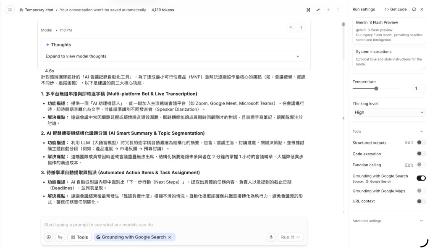Viewport: 430px width, 249px height.
Task: Expand model thoughts chevron
Action: pyautogui.click(x=298, y=56)
